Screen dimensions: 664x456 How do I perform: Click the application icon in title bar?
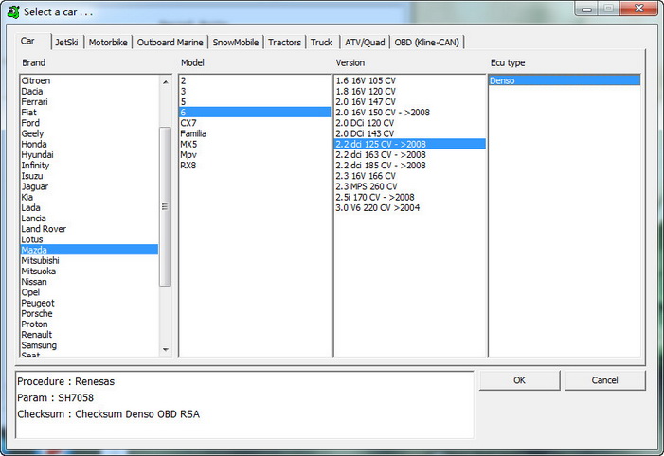(13, 11)
